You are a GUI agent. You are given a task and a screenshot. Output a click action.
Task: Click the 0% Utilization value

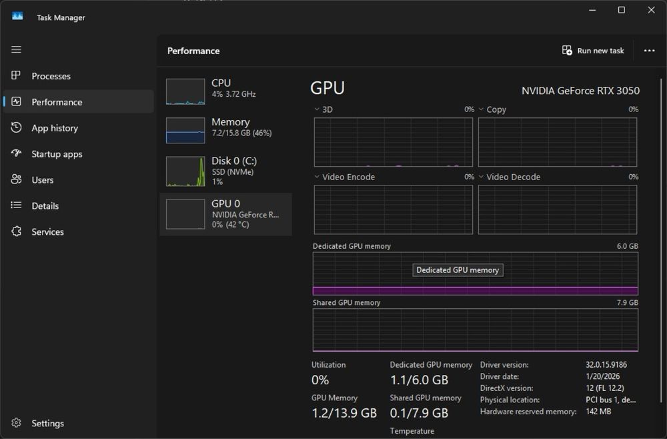click(x=320, y=380)
